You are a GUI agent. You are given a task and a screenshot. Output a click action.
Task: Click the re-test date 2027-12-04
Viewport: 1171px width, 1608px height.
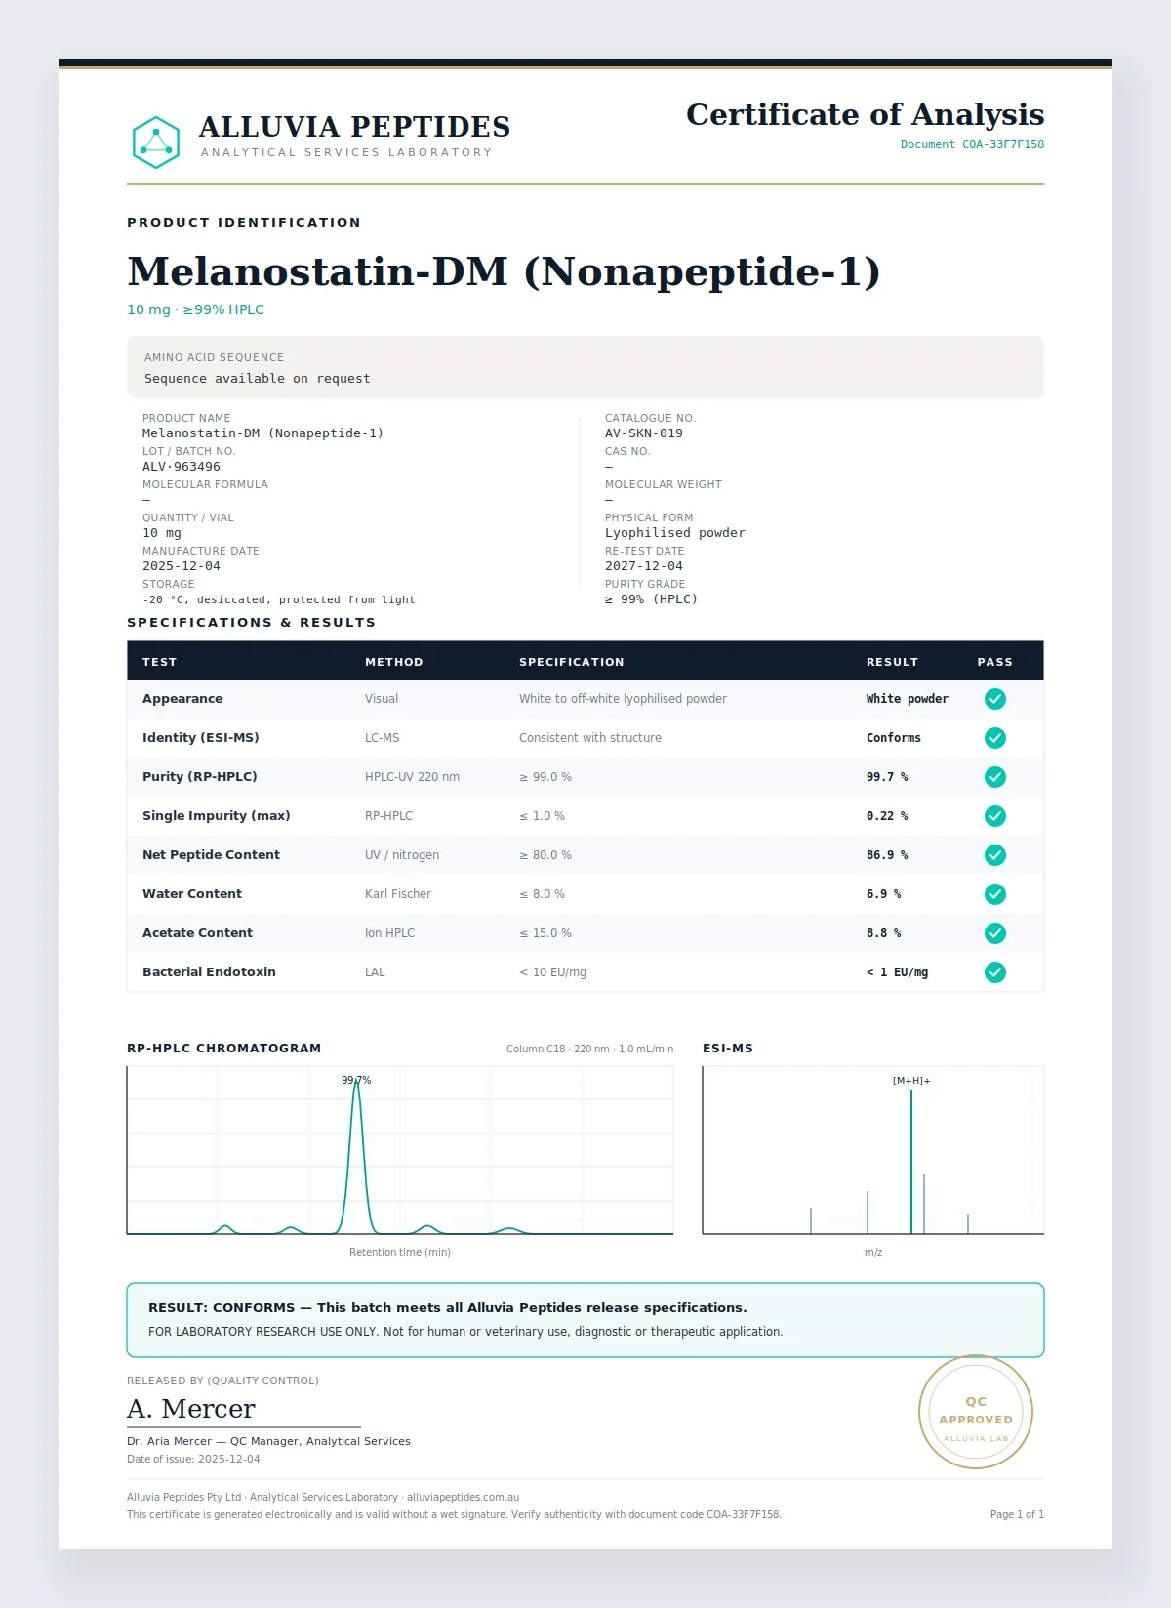click(644, 566)
